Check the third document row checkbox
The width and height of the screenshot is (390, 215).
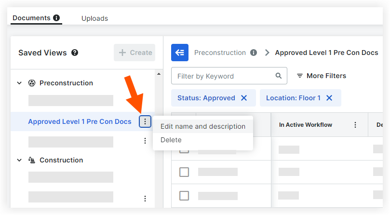pyautogui.click(x=184, y=195)
